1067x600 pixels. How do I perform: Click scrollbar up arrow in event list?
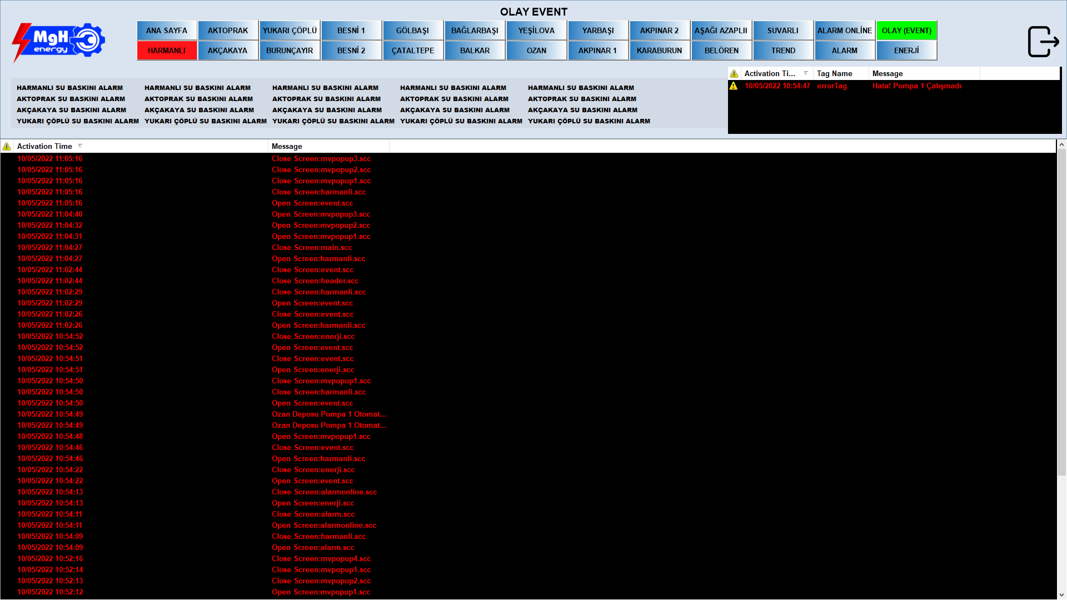[1061, 144]
